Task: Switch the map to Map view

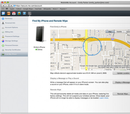Action: coord(110,32)
